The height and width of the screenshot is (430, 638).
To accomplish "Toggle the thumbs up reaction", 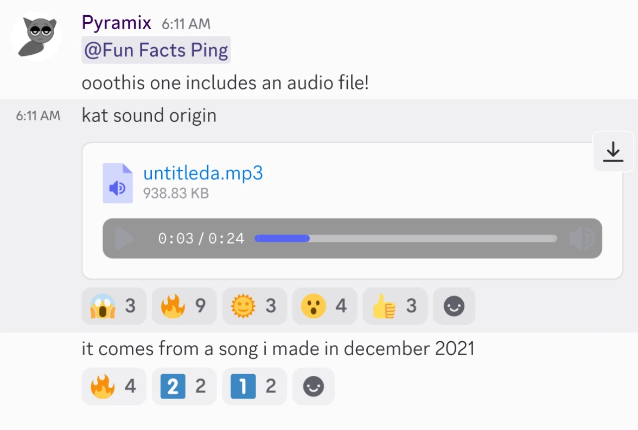I will pyautogui.click(x=394, y=306).
